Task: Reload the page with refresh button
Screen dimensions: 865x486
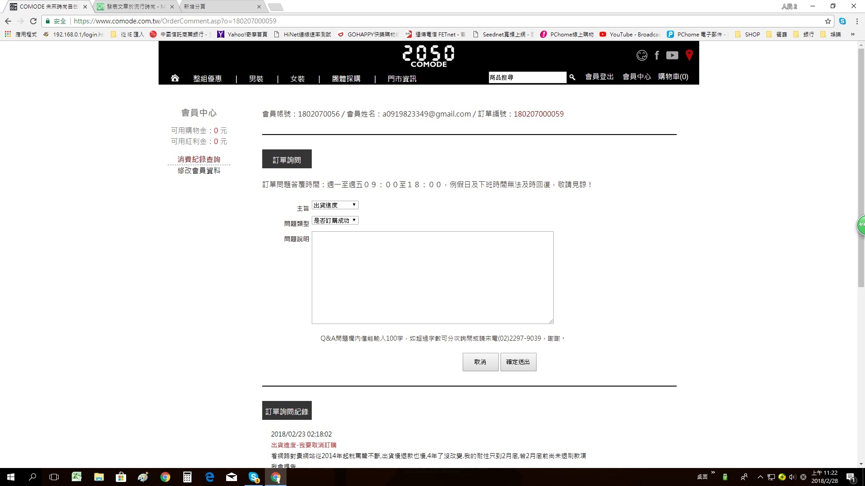Action: (33, 21)
